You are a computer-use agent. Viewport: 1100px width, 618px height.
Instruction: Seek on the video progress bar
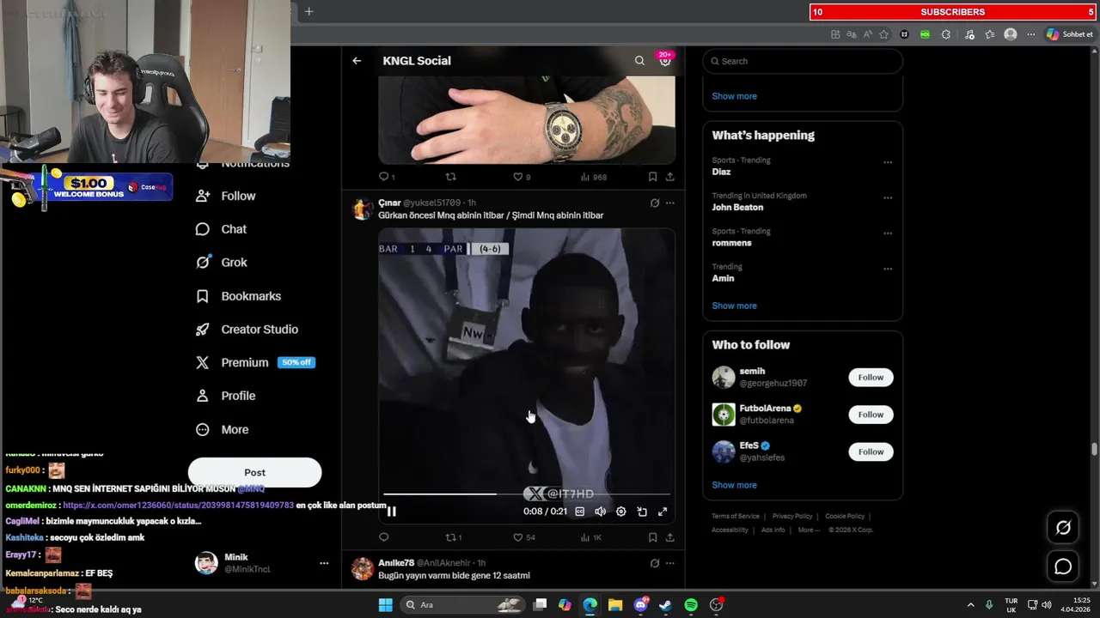coord(526,494)
